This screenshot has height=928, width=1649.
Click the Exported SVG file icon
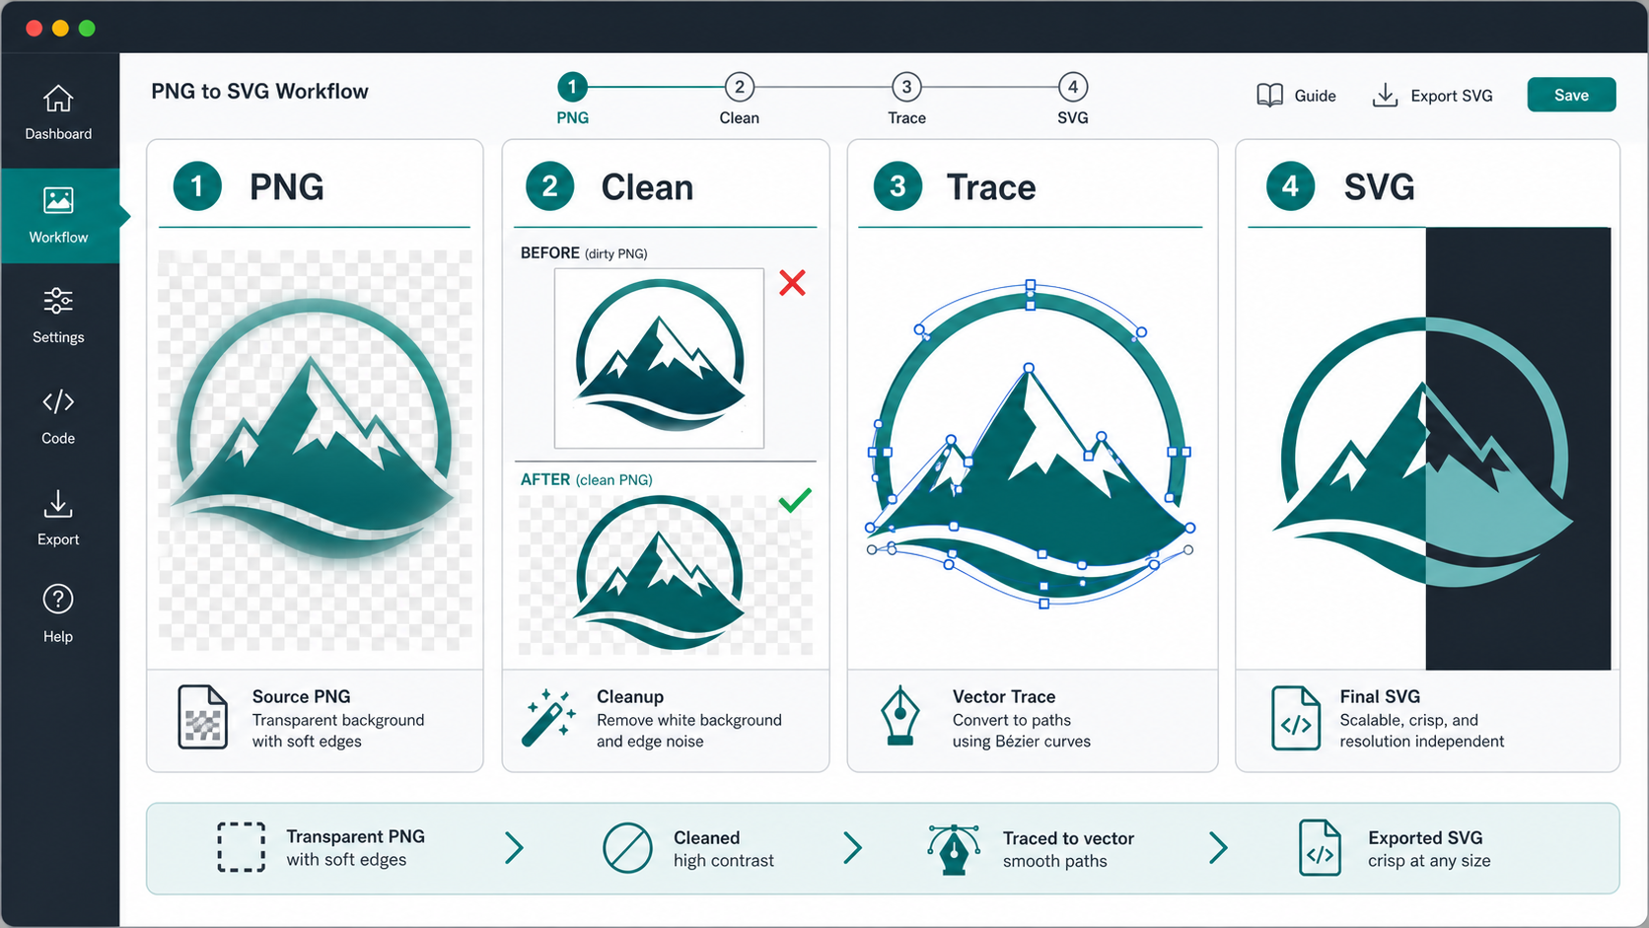click(x=1320, y=848)
